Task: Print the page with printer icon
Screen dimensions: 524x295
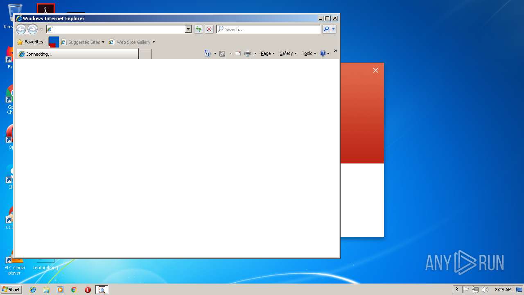Action: [x=248, y=53]
